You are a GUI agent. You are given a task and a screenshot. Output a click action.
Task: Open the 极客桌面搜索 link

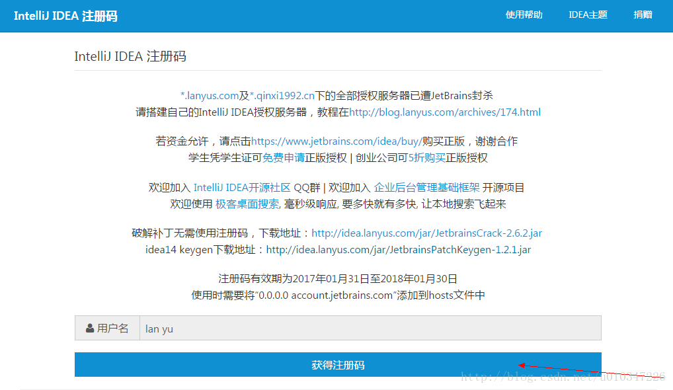[247, 204]
